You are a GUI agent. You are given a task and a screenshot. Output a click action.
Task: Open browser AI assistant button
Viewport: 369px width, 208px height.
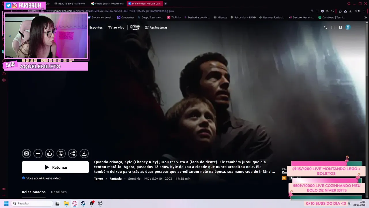[357, 11]
